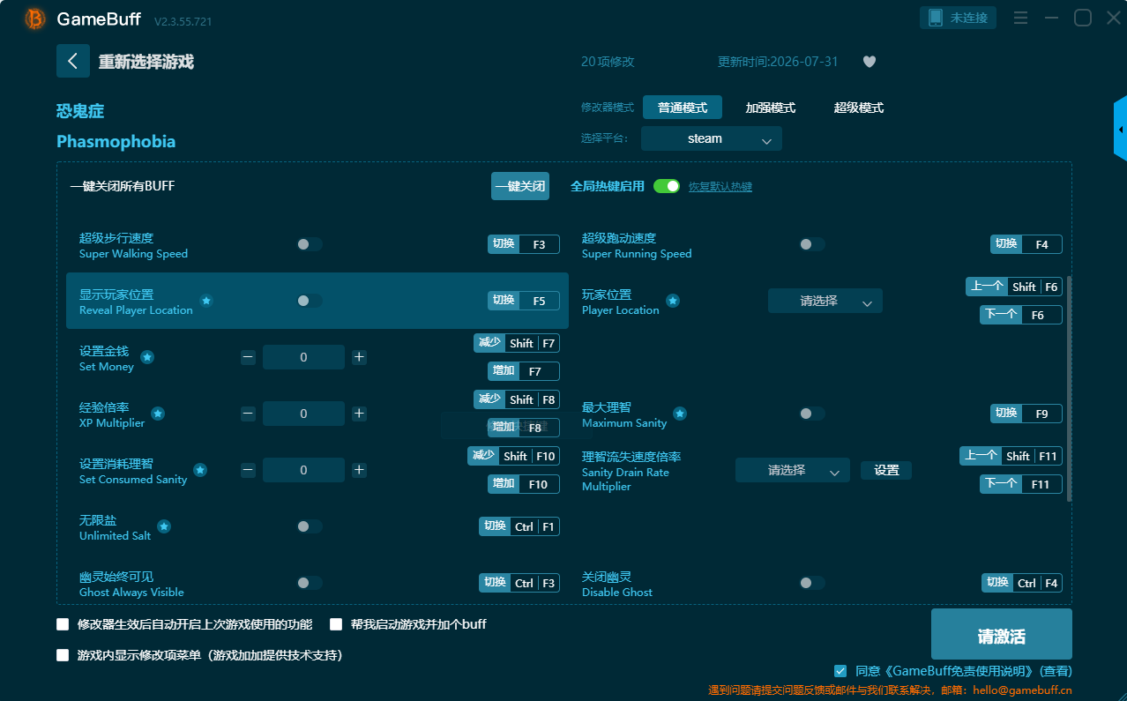
Task: Select 普通模式 trainer mode tab
Action: (x=683, y=108)
